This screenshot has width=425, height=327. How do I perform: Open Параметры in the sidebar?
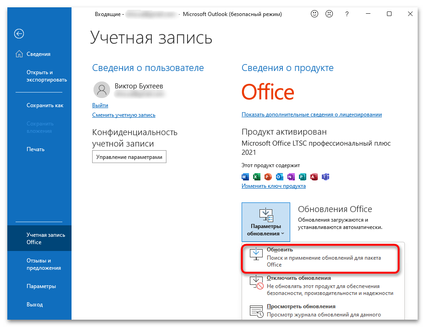click(x=39, y=286)
